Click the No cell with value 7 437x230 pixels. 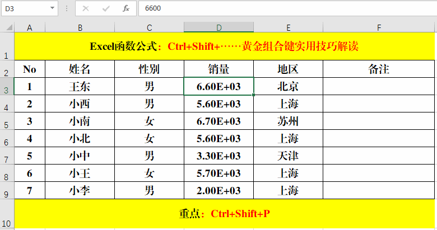30,190
